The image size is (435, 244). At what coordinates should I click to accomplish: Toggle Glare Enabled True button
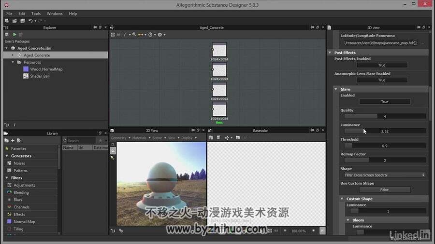click(385, 102)
